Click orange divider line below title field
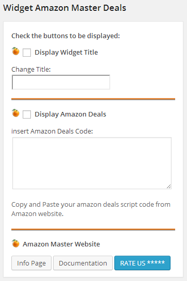The image size is (187, 281). pos(93,99)
